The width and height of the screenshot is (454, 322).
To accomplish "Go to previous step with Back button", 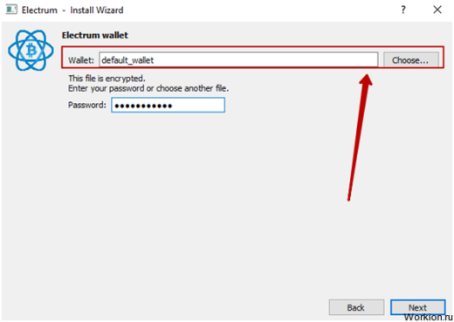I will click(356, 307).
